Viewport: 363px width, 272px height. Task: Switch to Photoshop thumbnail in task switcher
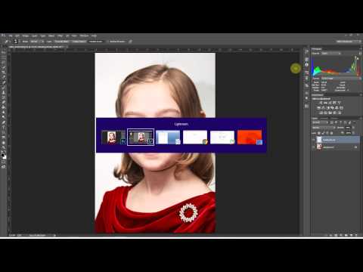tap(113, 138)
